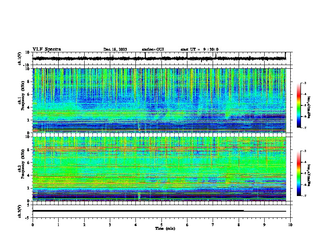Click the time axis tick label "0"
This screenshot has width=327, height=252.
coord(33,225)
